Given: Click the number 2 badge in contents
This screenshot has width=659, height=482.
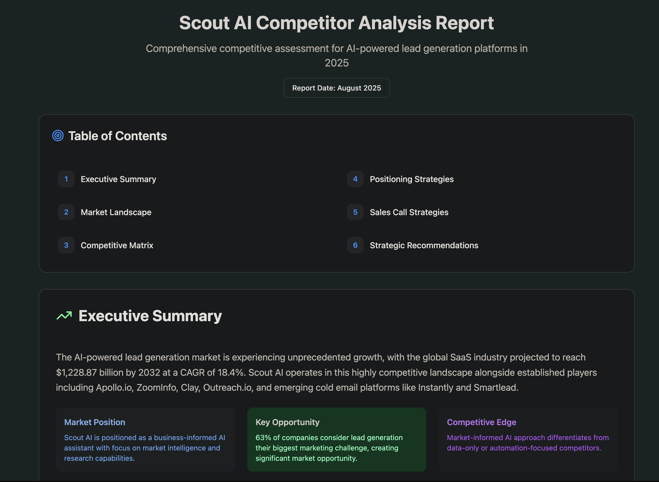Looking at the screenshot, I should pos(66,212).
